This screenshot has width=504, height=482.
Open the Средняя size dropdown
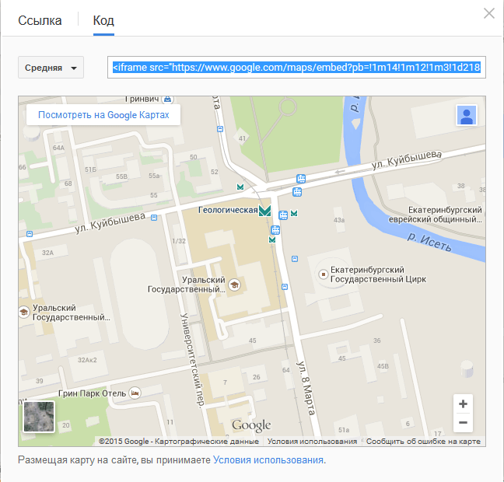[x=51, y=68]
